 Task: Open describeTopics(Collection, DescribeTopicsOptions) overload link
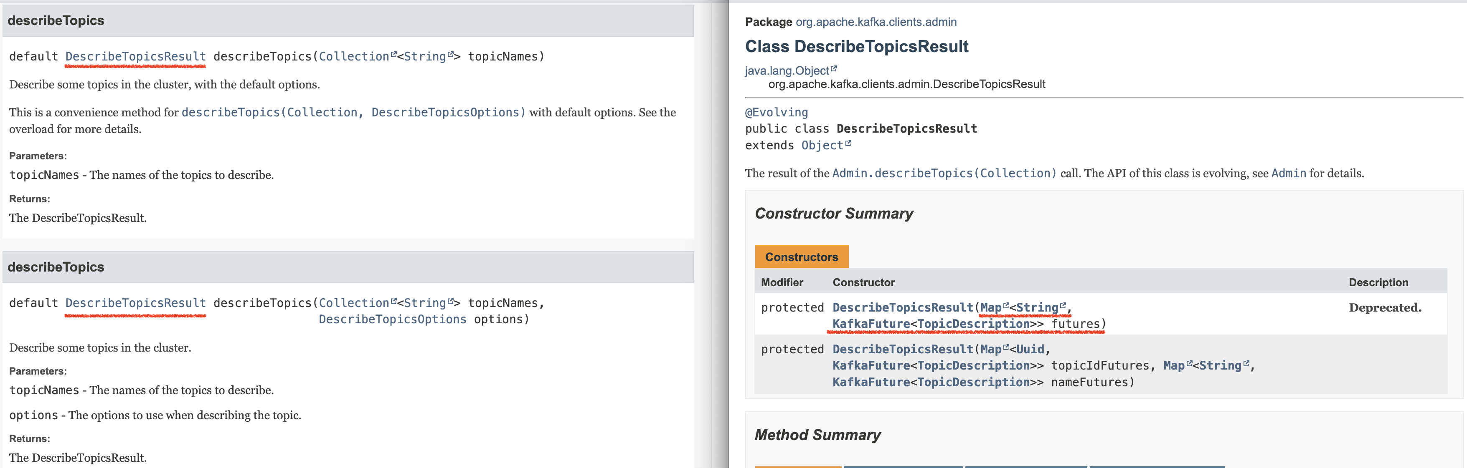pyautogui.click(x=353, y=112)
